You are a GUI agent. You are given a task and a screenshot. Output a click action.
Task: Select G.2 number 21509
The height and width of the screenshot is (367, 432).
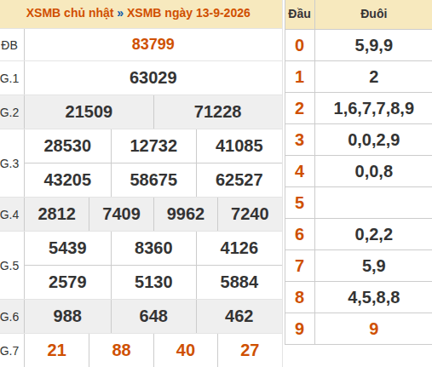pyautogui.click(x=89, y=112)
